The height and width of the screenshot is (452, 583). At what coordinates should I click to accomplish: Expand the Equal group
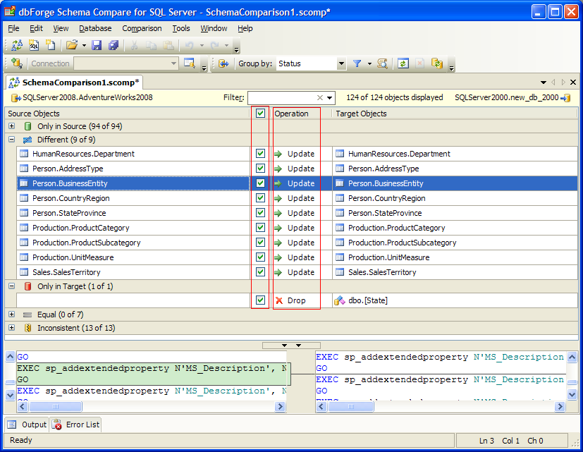coord(12,314)
